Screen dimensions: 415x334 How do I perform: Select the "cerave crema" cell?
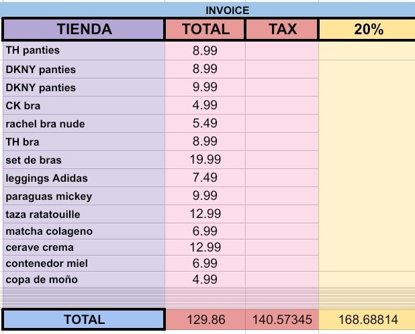(84, 247)
